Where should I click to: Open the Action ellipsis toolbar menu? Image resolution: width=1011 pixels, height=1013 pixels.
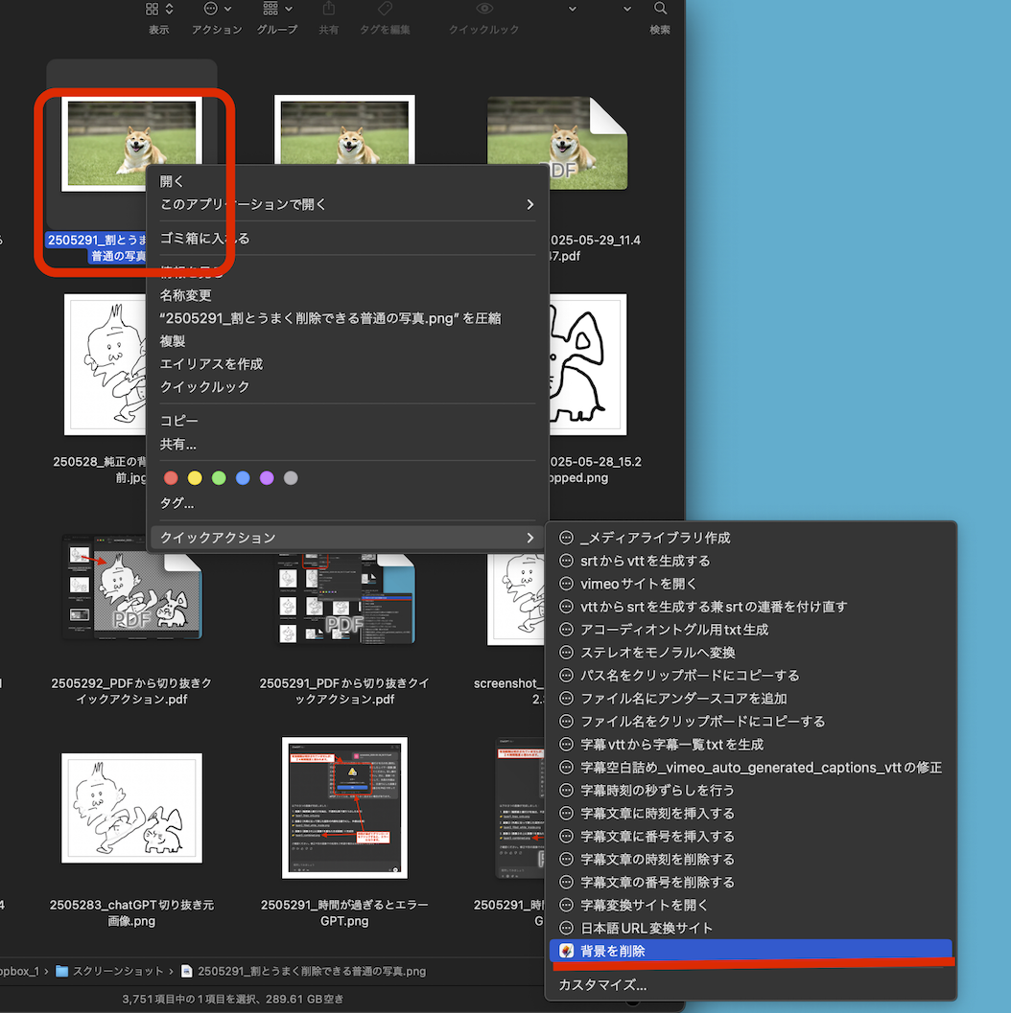(x=217, y=9)
